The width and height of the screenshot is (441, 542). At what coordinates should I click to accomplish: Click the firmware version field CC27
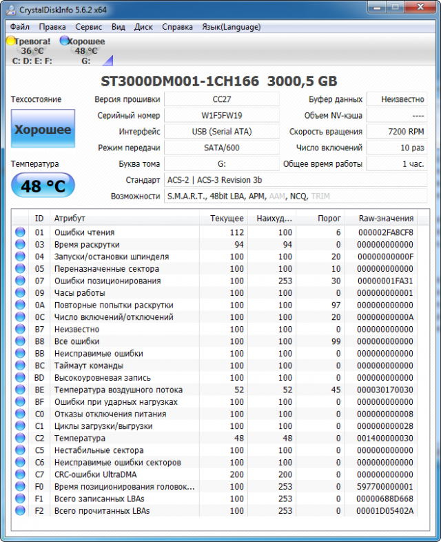(222, 99)
